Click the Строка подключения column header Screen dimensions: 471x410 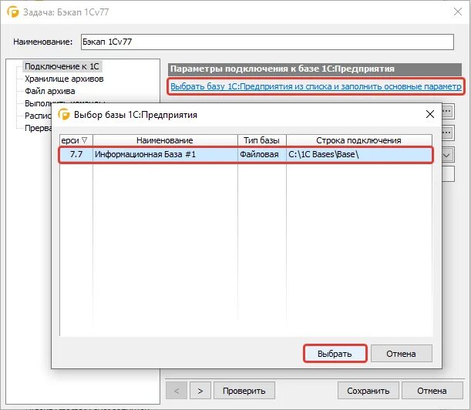point(359,140)
